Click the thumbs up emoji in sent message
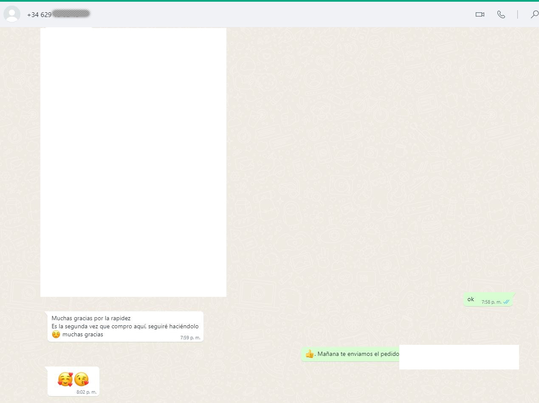This screenshot has height=403, width=539. coord(310,354)
